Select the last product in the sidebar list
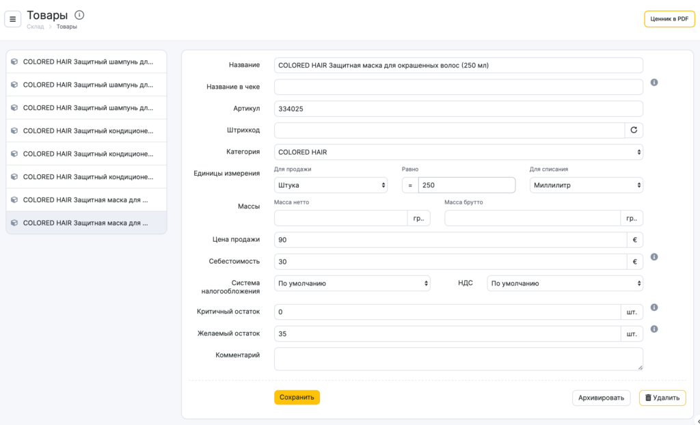The image size is (700, 425). coord(86,223)
